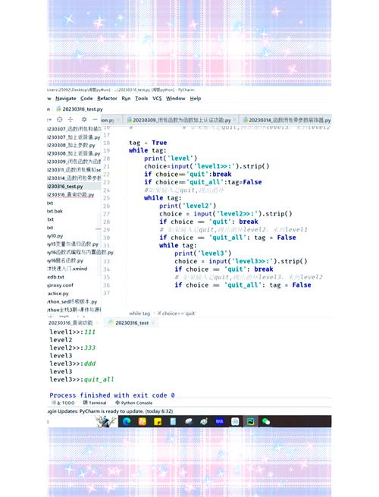Click the TODO tool window button
Viewport: 379px width, 497px height.
point(64,403)
